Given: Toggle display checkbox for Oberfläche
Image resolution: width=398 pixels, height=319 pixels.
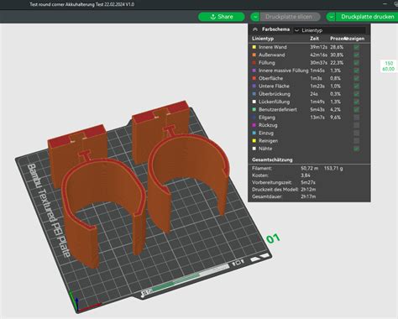Looking at the screenshot, I should pyautogui.click(x=356, y=78).
